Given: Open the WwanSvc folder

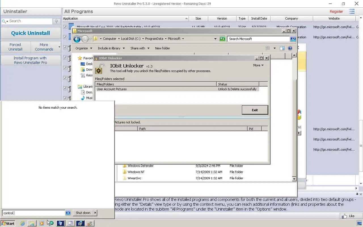Looking at the screenshot, I should coord(132,178).
